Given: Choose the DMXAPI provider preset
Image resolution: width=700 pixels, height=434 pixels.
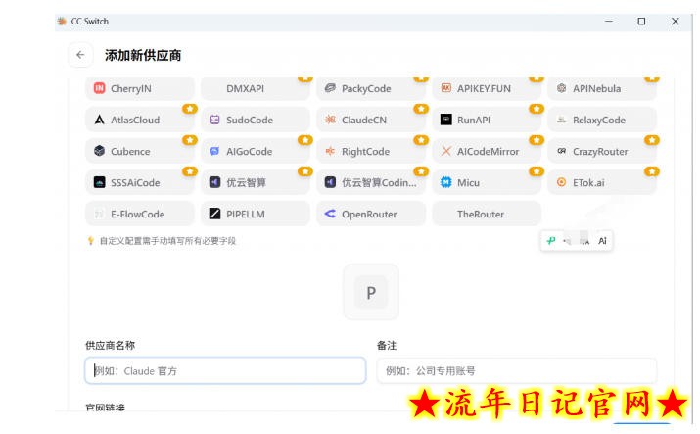Looking at the screenshot, I should pos(256,88).
